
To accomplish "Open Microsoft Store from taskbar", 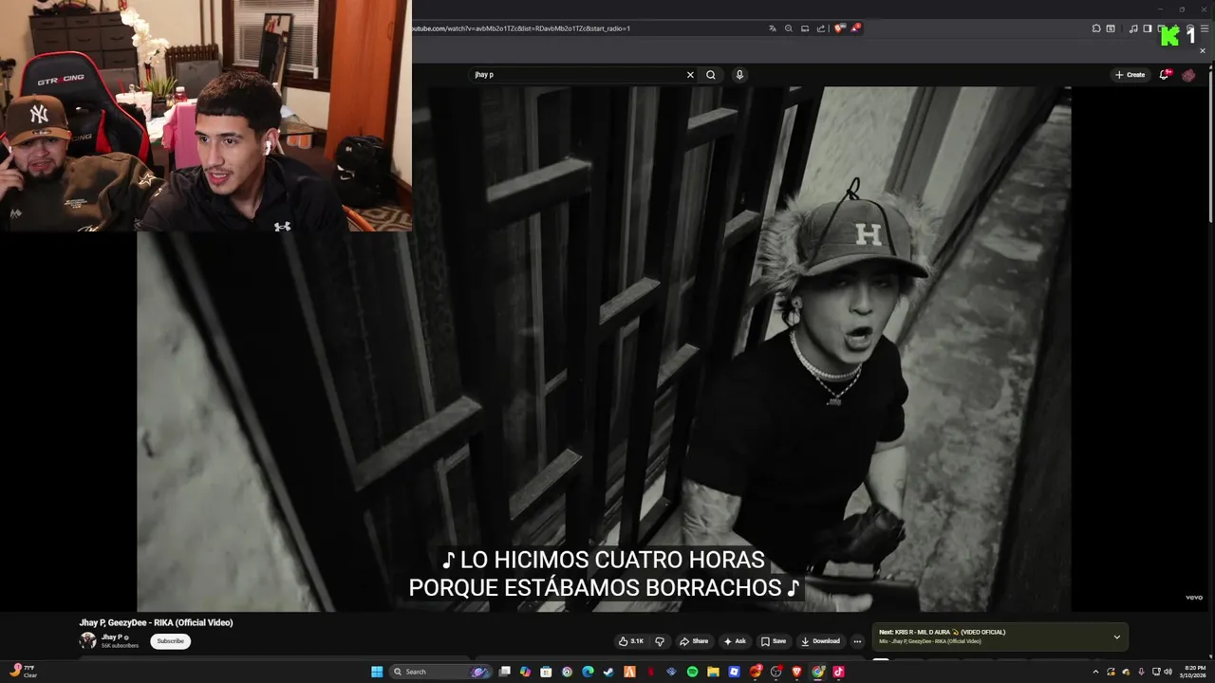I will tap(546, 672).
